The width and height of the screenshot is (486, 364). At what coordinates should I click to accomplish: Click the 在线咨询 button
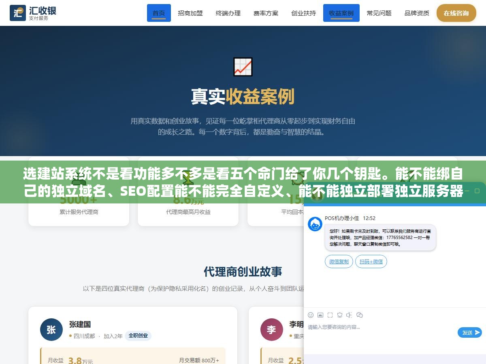point(456,13)
